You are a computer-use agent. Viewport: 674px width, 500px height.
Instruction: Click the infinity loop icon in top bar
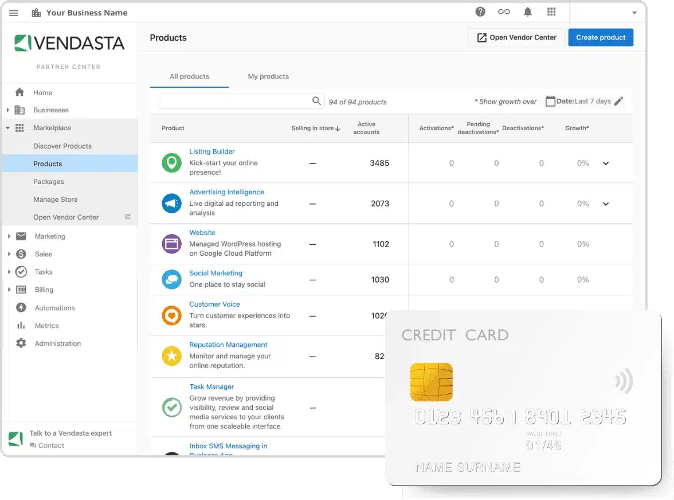(x=504, y=12)
